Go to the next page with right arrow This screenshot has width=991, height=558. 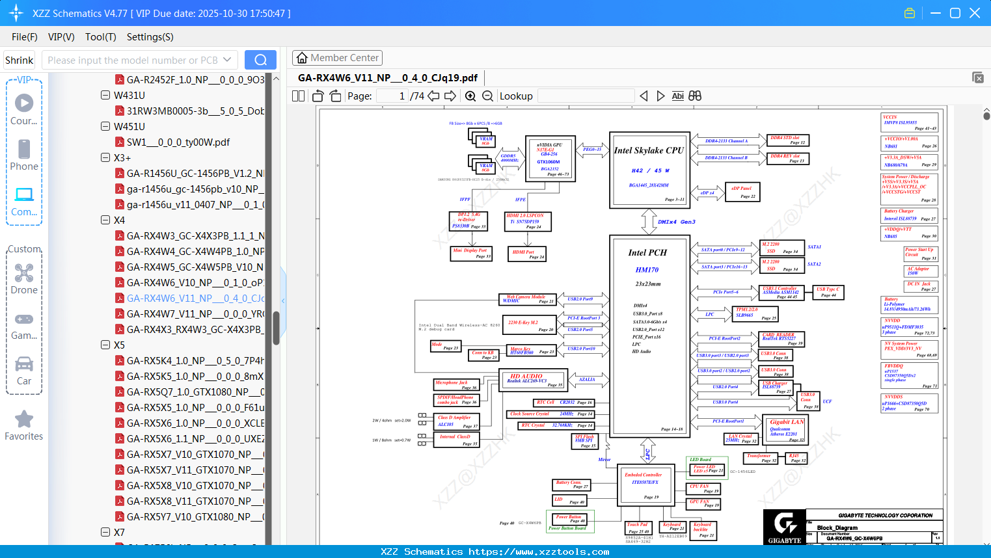pos(450,96)
